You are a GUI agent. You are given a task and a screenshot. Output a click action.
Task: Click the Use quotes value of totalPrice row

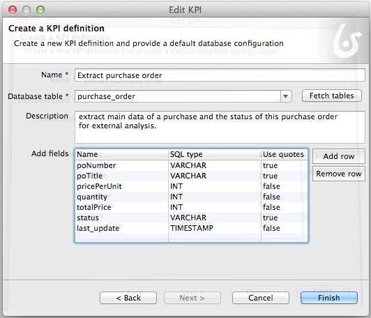pos(285,207)
